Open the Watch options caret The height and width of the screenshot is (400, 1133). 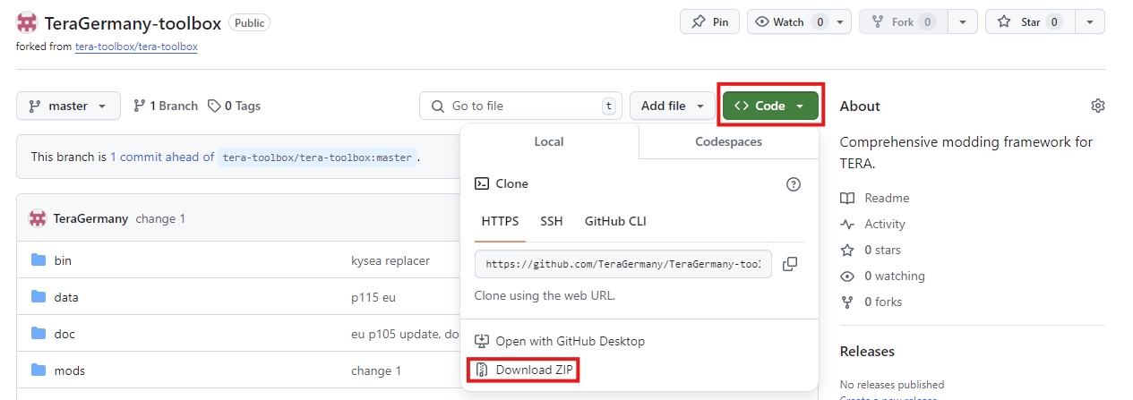[841, 22]
